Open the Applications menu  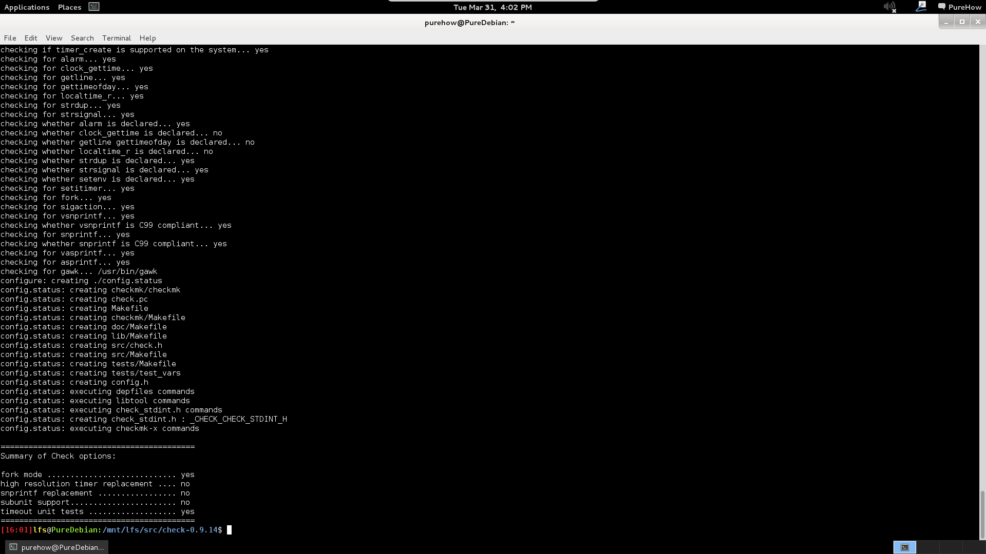tap(27, 7)
